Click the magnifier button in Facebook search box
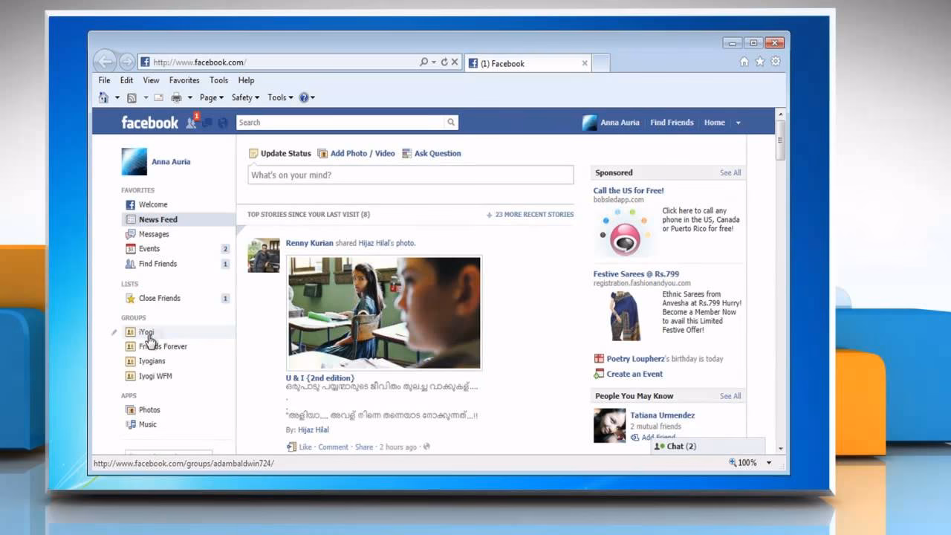Screen dimensions: 951x535 451,123
